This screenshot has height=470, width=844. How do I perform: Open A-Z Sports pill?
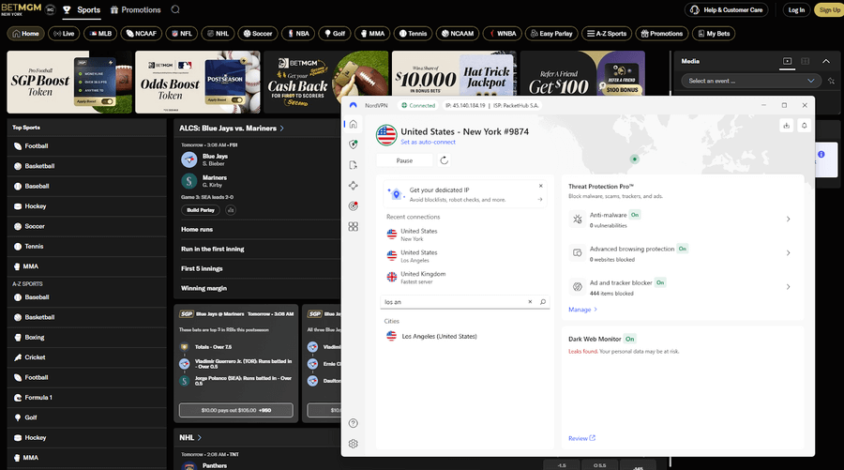click(607, 34)
